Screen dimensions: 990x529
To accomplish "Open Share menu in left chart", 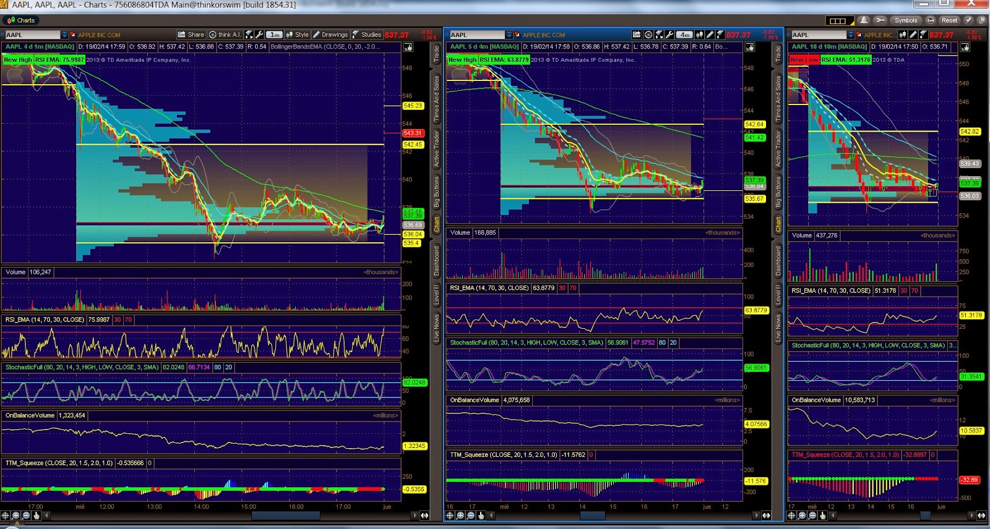I will pos(191,35).
